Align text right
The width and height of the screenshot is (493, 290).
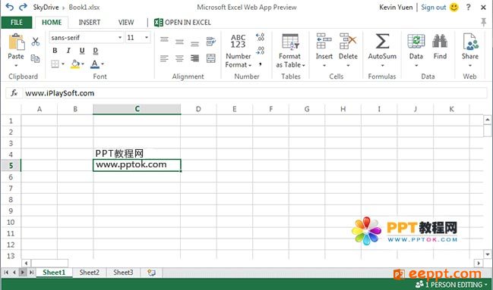(194, 58)
